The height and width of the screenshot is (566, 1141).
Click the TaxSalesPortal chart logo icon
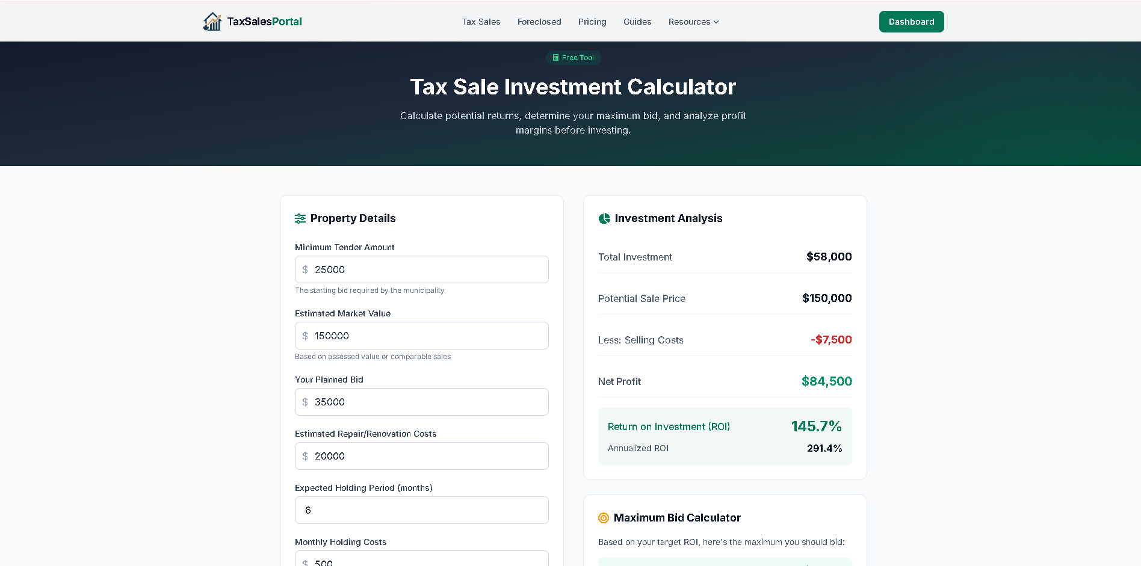tap(212, 21)
